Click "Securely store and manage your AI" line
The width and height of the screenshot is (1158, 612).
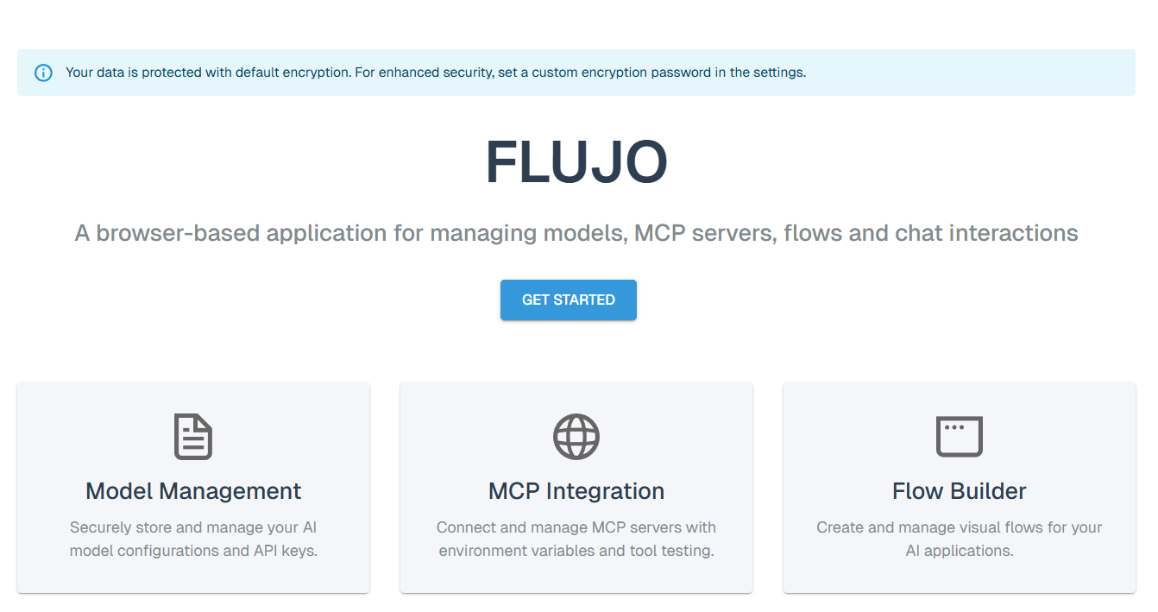(193, 527)
